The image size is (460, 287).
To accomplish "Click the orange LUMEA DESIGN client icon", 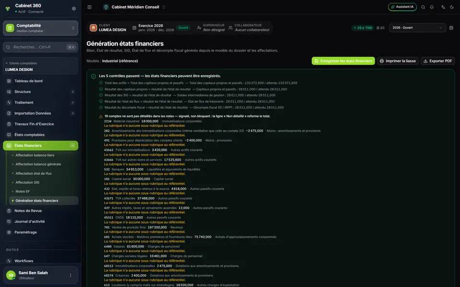I will point(93,28).
